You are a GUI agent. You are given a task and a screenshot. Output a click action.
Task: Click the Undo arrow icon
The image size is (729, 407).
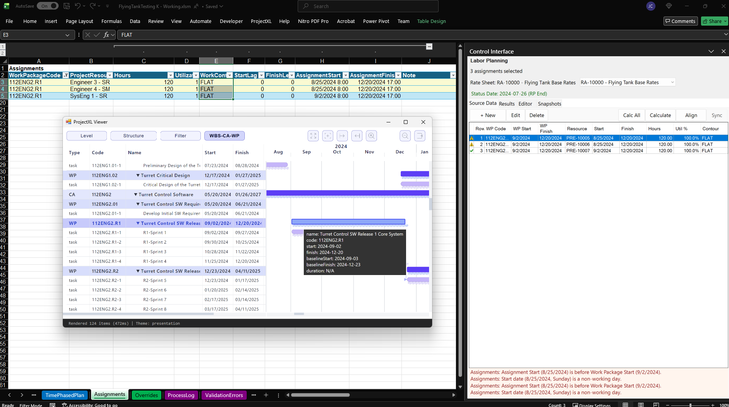coord(78,6)
